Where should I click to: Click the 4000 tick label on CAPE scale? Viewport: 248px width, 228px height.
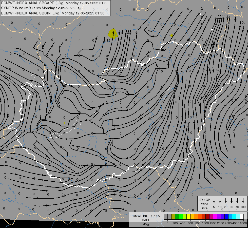coord(236,223)
